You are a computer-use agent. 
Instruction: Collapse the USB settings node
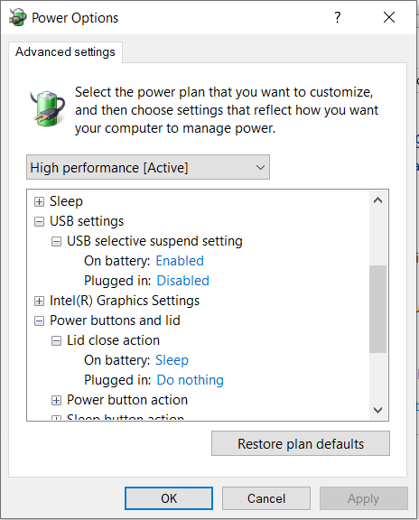coord(39,221)
